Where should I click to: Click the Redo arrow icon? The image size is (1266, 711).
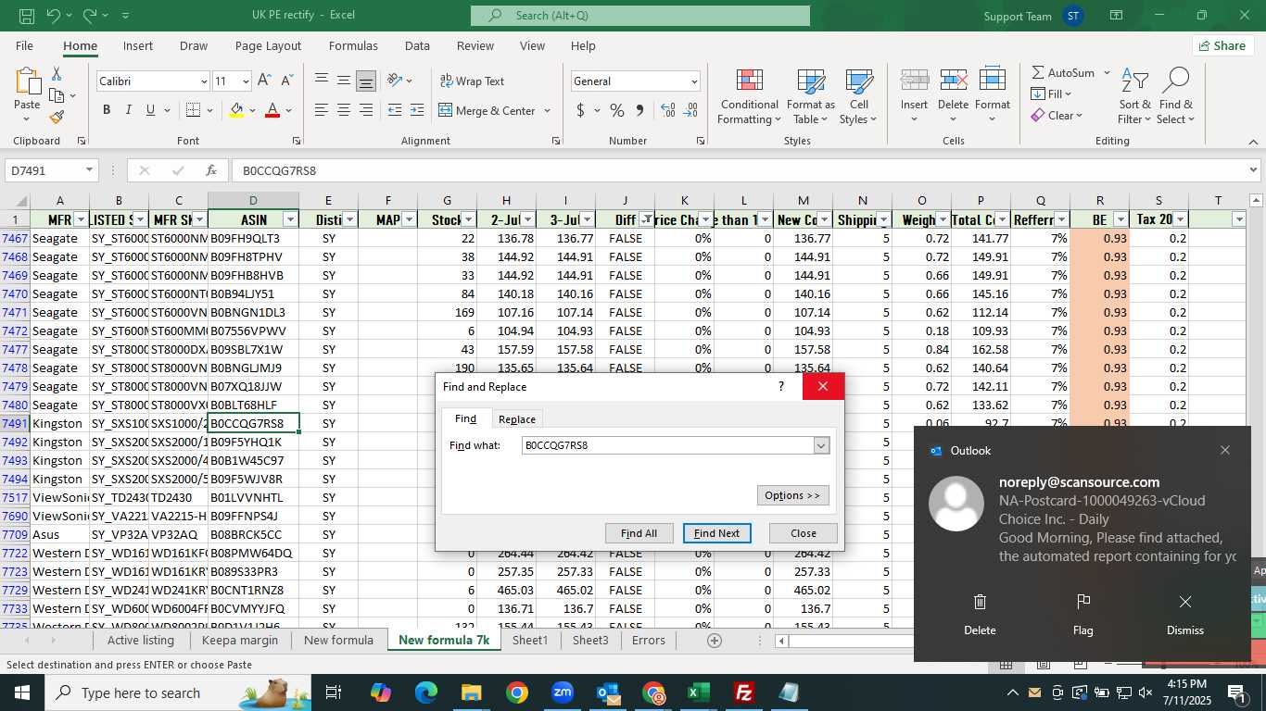tap(90, 16)
